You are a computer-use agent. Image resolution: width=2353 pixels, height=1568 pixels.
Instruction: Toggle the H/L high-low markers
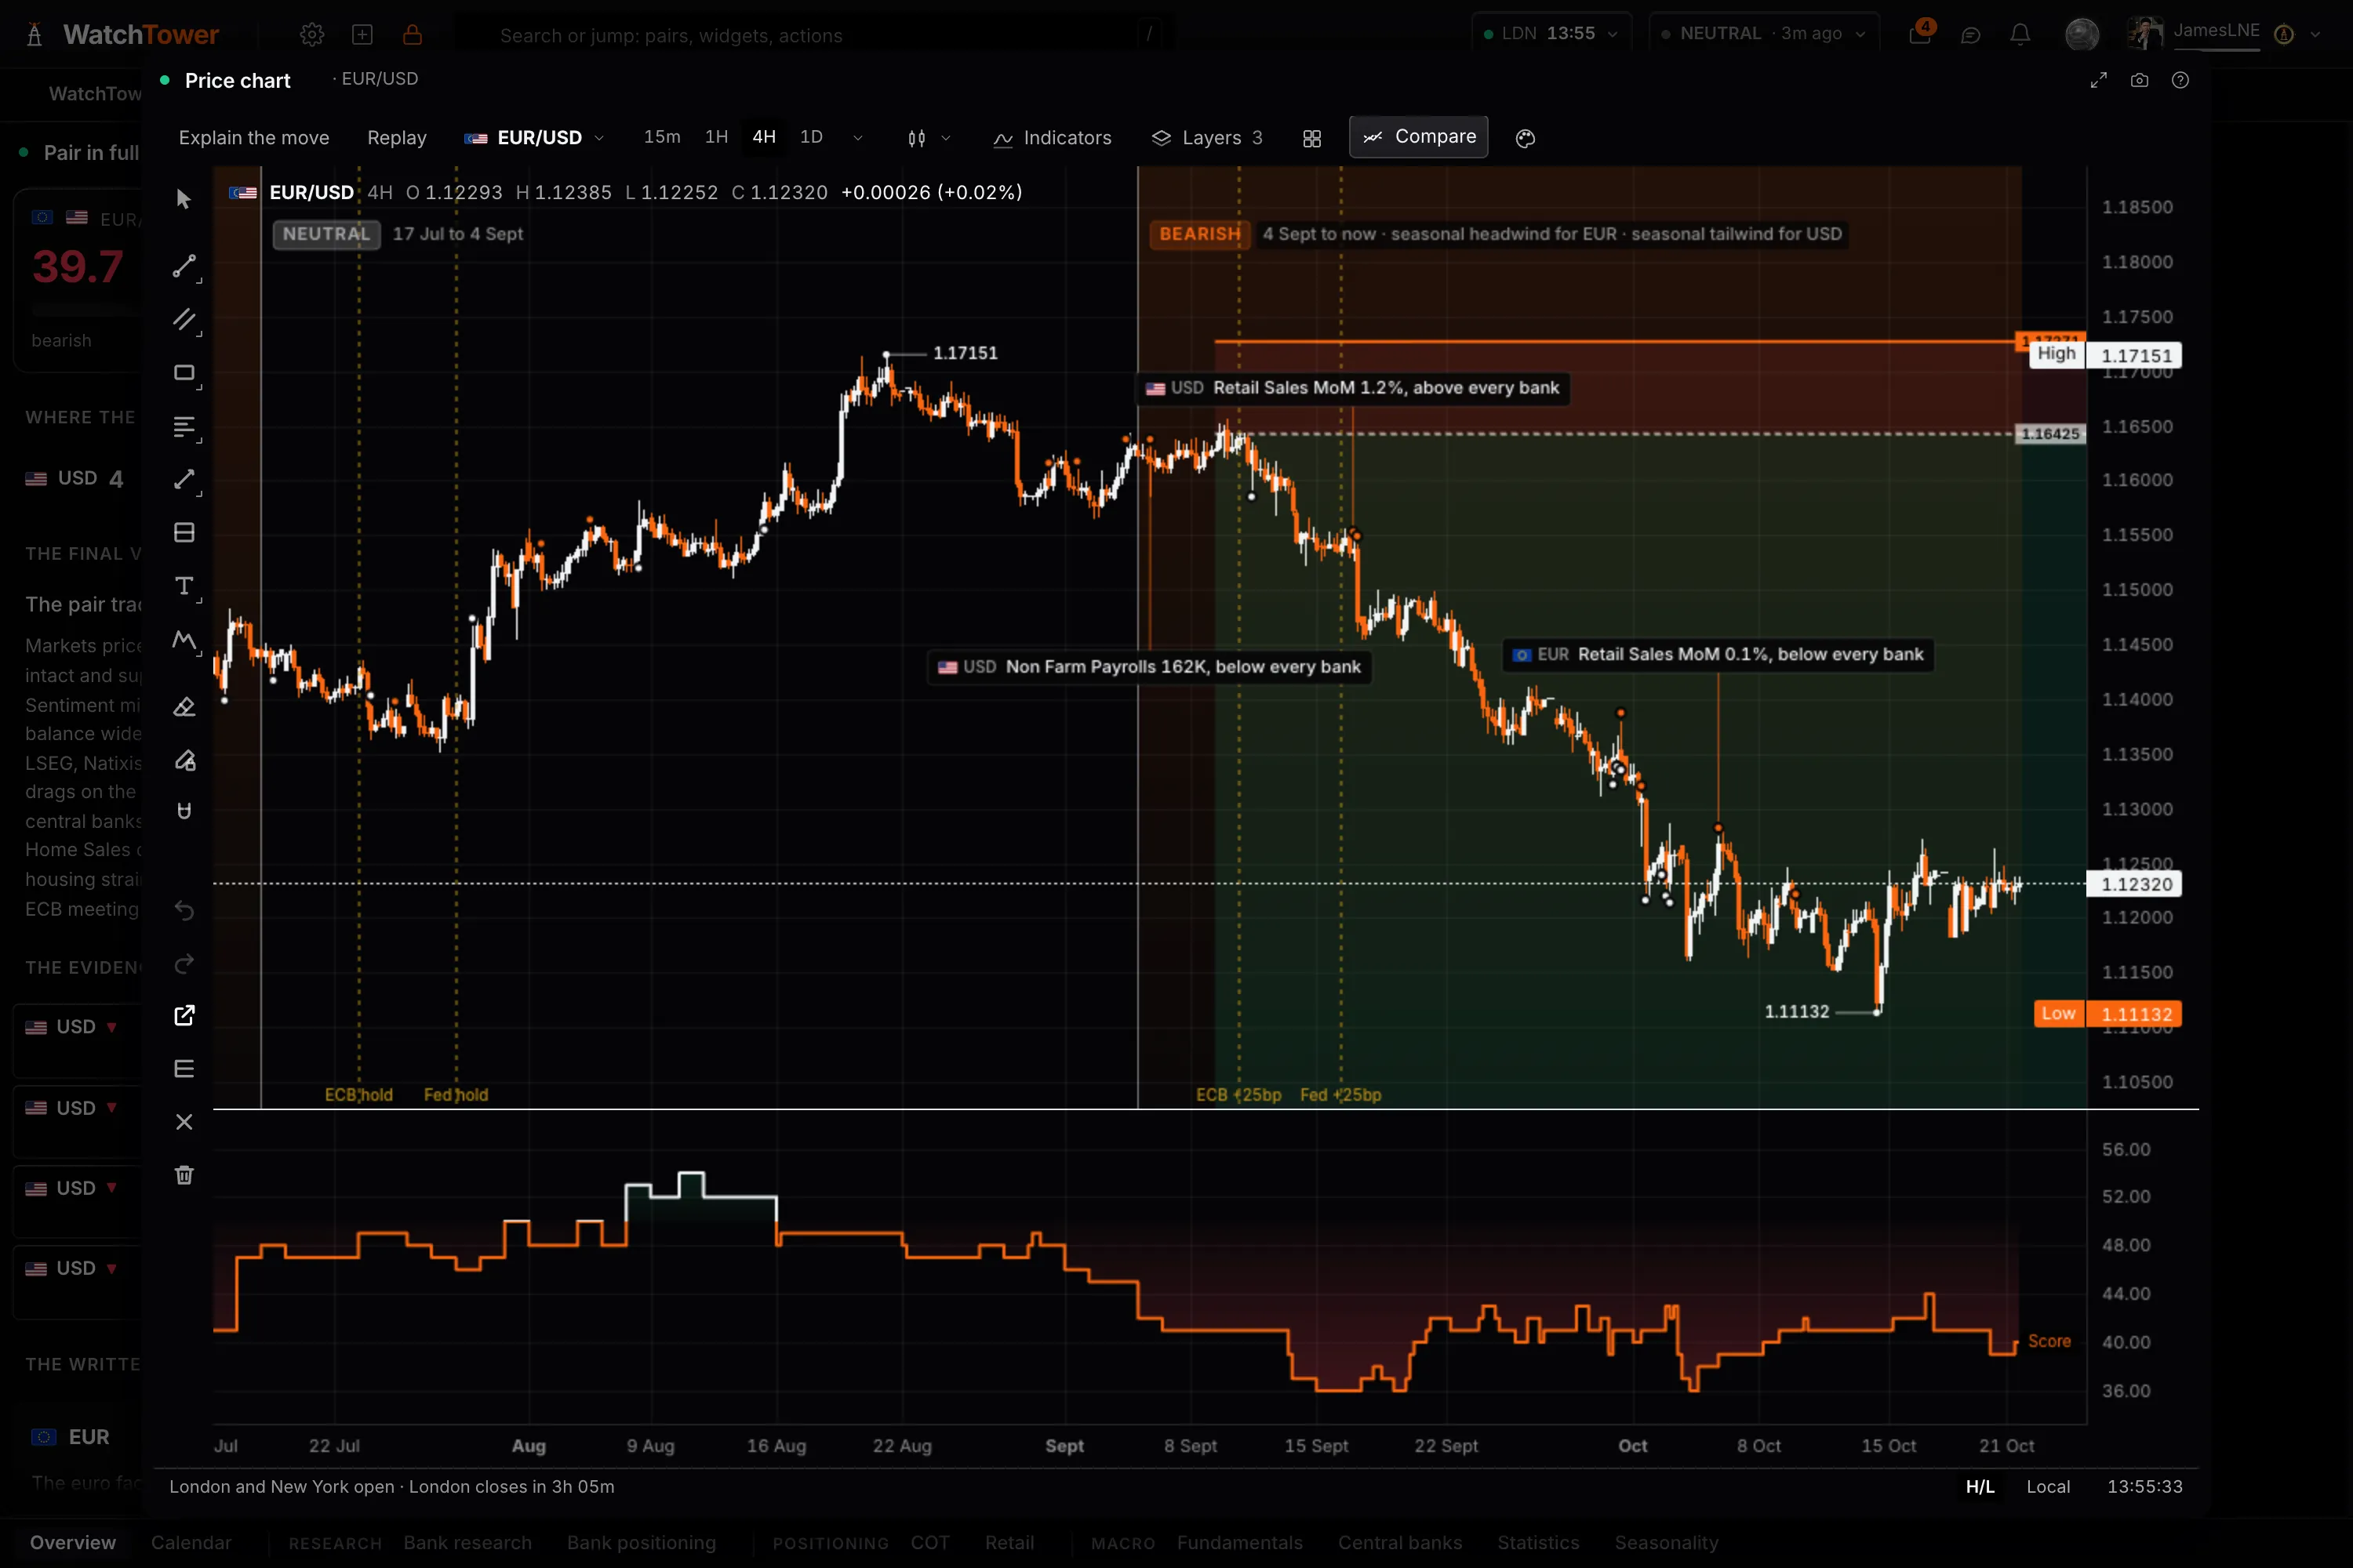[x=1981, y=1487]
